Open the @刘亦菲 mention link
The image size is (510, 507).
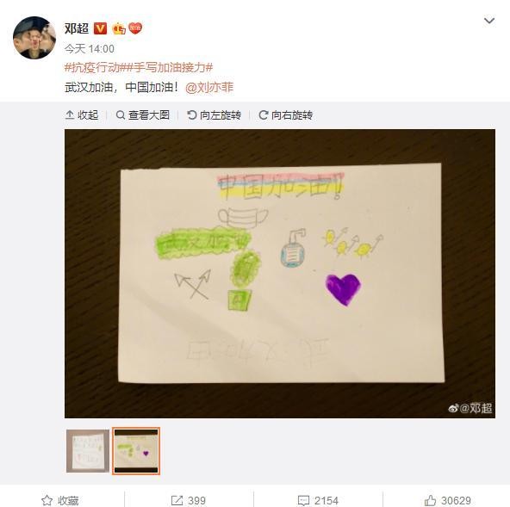(x=209, y=88)
